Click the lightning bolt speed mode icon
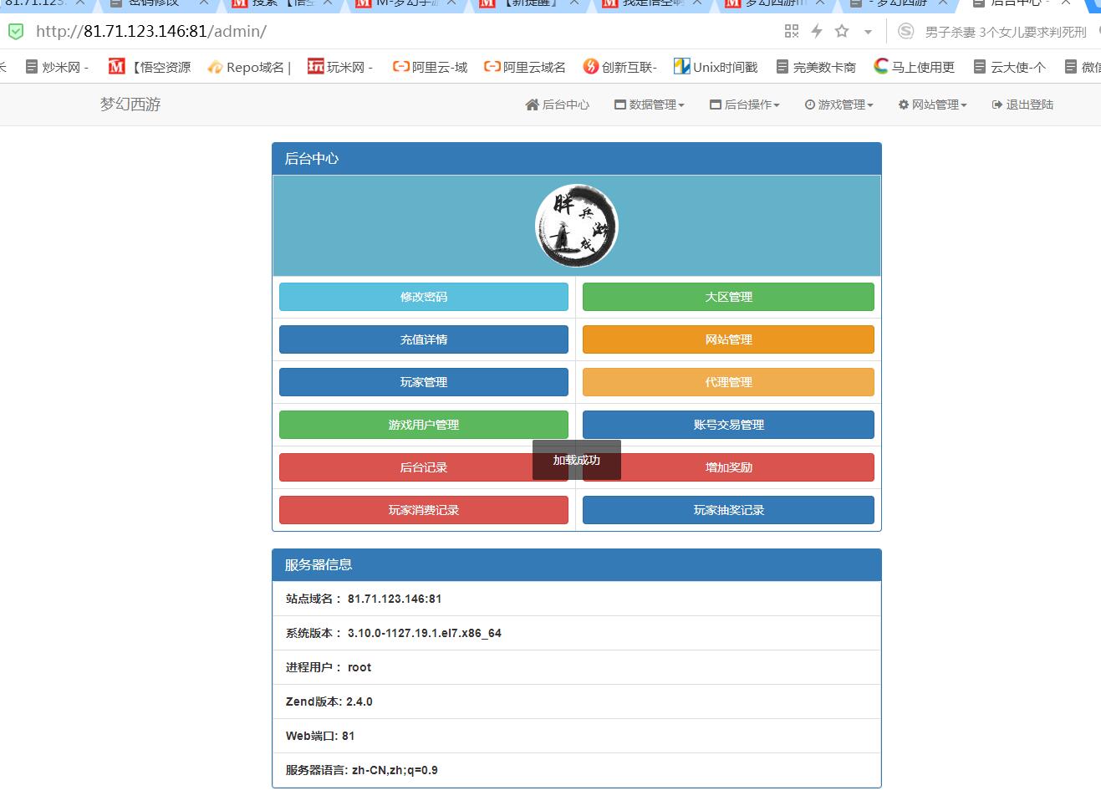This screenshot has height=811, width=1101. [817, 31]
